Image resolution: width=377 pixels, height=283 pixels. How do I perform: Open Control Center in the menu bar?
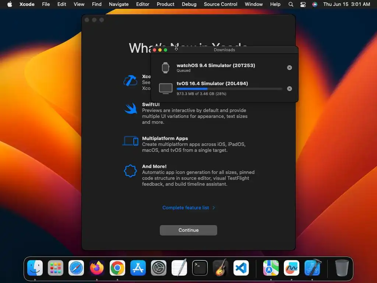[303, 4]
